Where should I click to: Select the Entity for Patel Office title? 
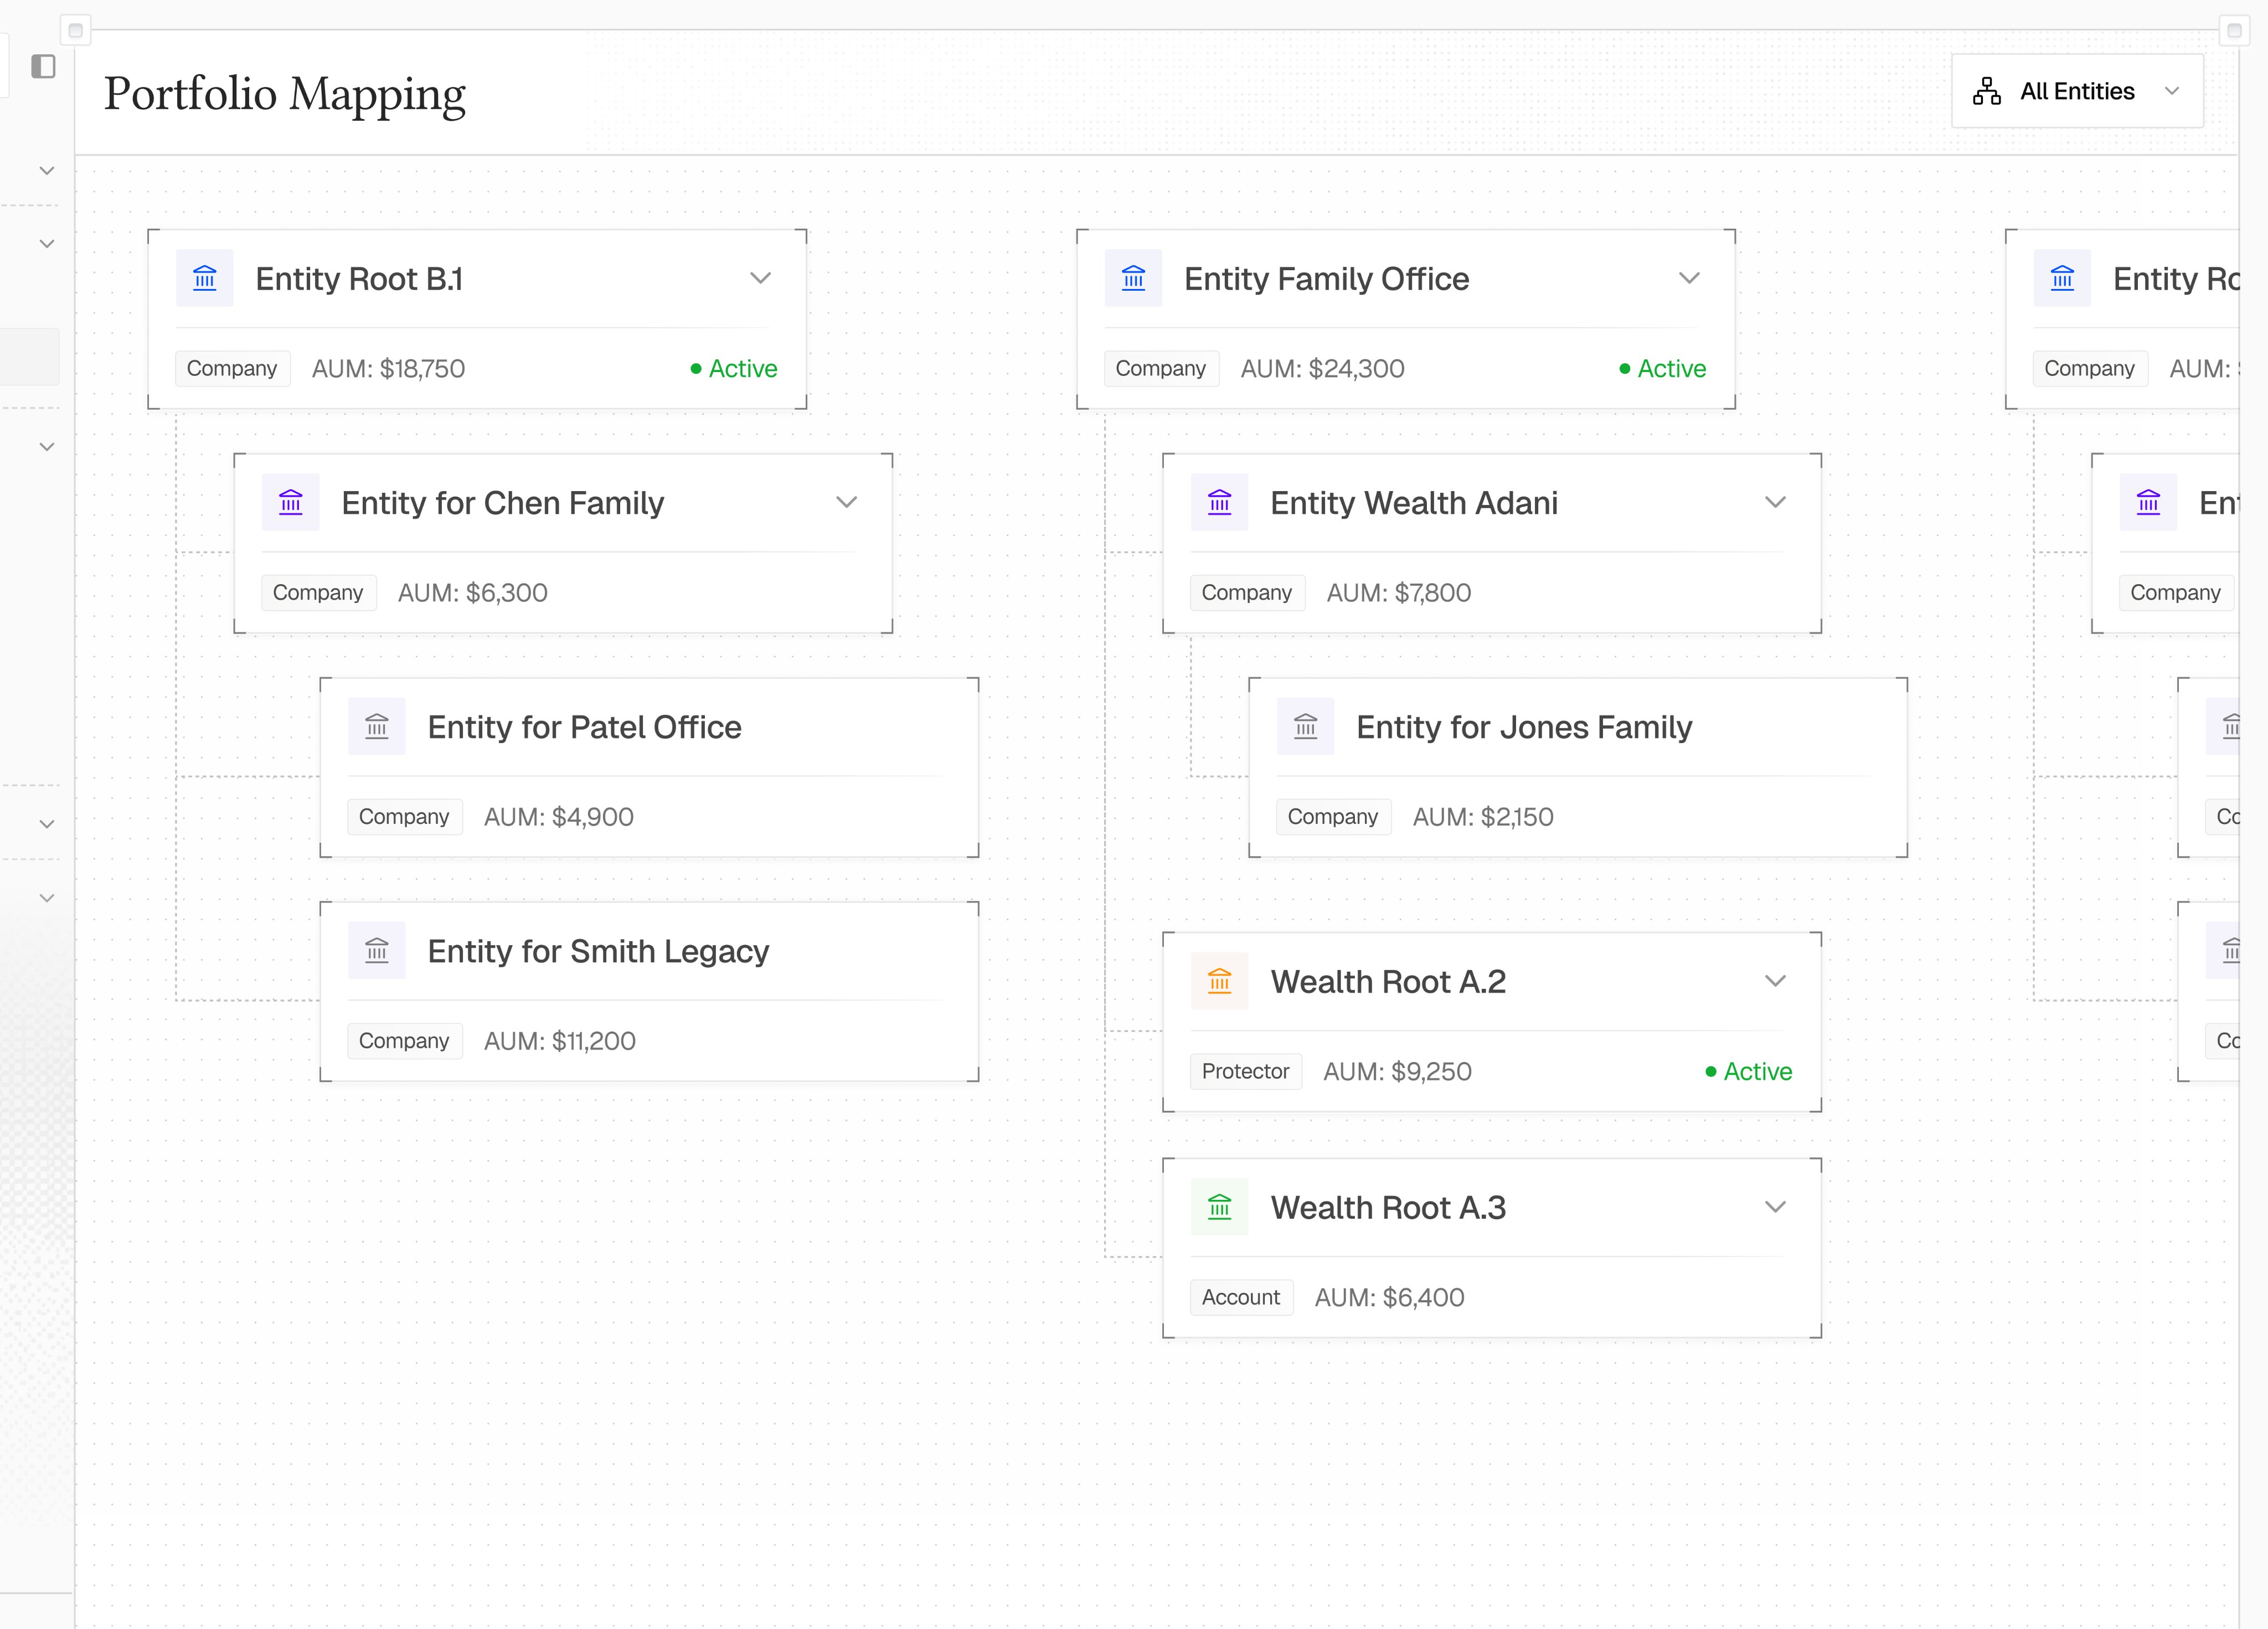584,727
